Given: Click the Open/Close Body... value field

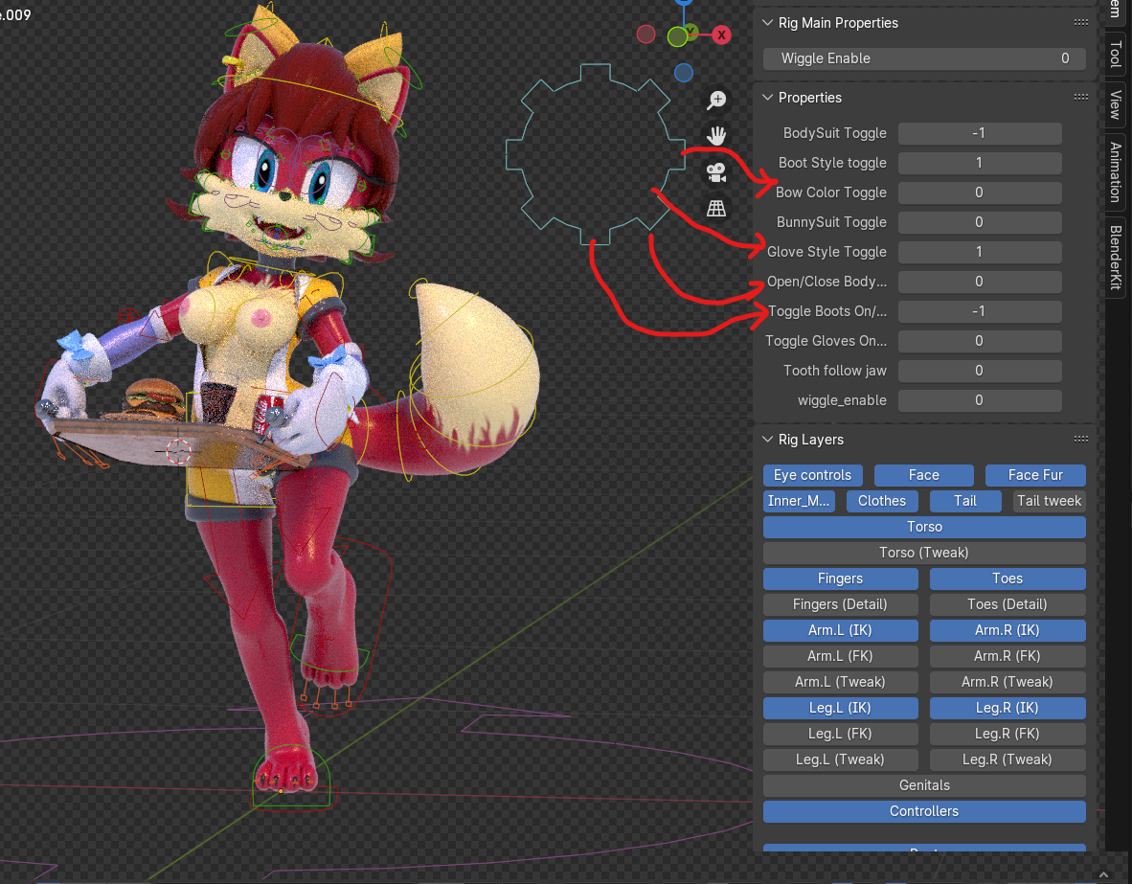Looking at the screenshot, I should click(980, 281).
